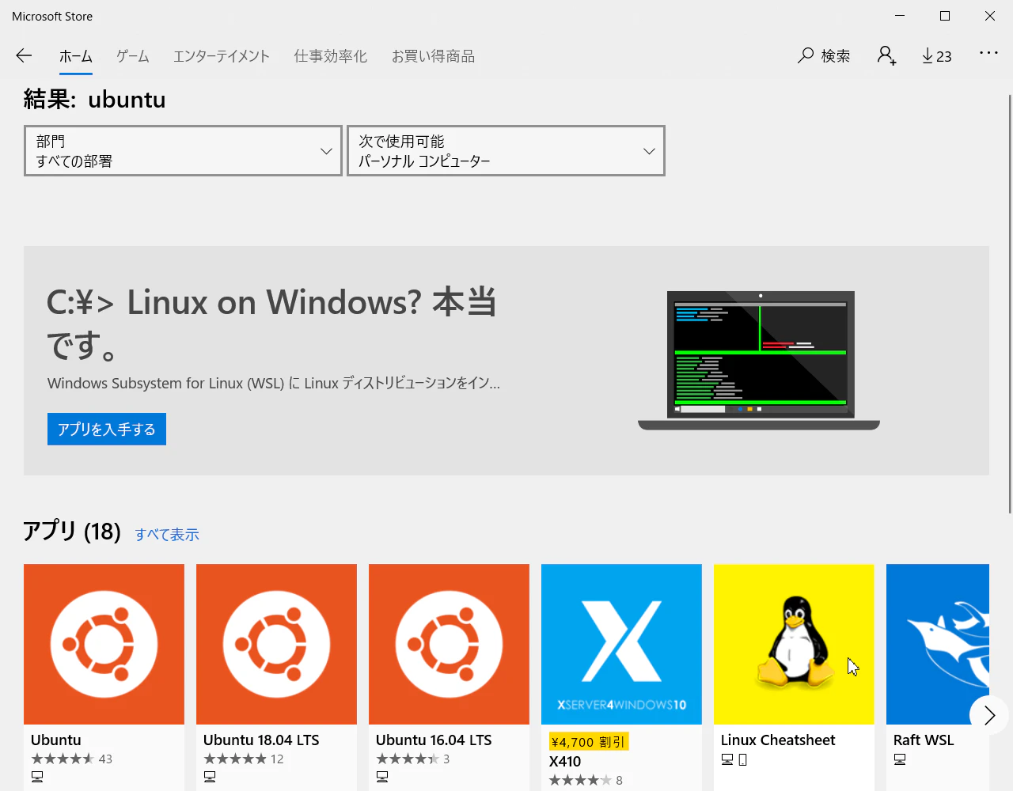Open the Raft WSL app tile
1013x791 pixels.
(x=938, y=644)
